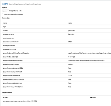This screenshot has width=111, height=106.
Task: Select the zeppelin.dep.additionalRemoteRepository bintray URL value
Action: pos(90,53)
